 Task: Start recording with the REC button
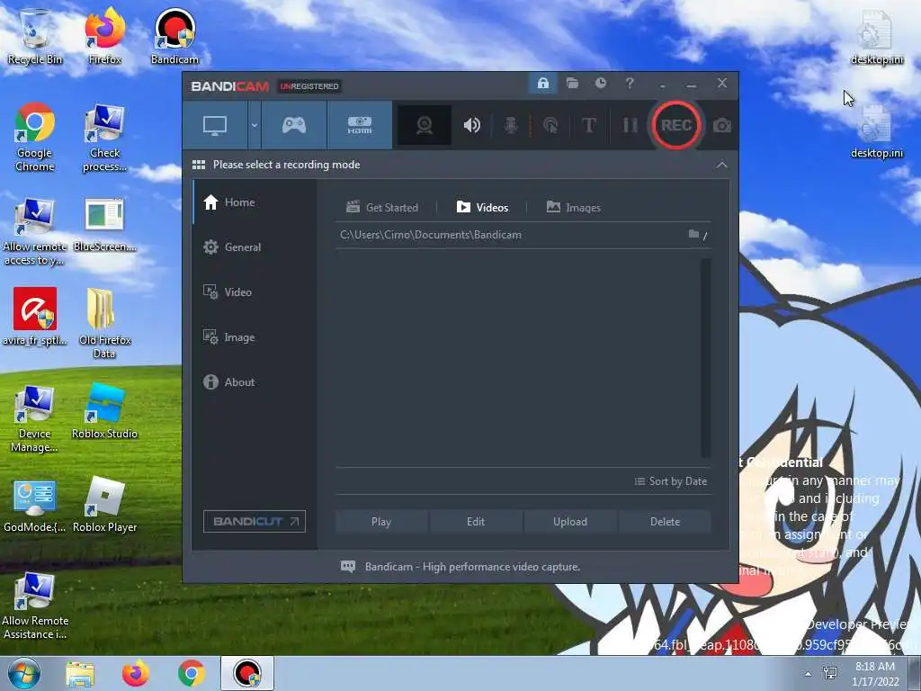click(x=676, y=125)
